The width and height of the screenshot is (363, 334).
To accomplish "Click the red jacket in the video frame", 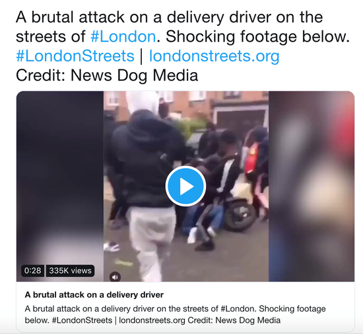I will [251, 158].
